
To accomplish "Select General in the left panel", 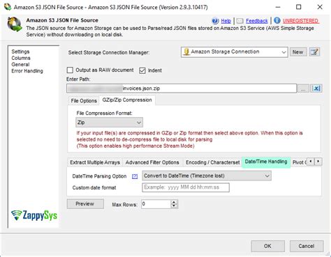I will click(20, 65).
